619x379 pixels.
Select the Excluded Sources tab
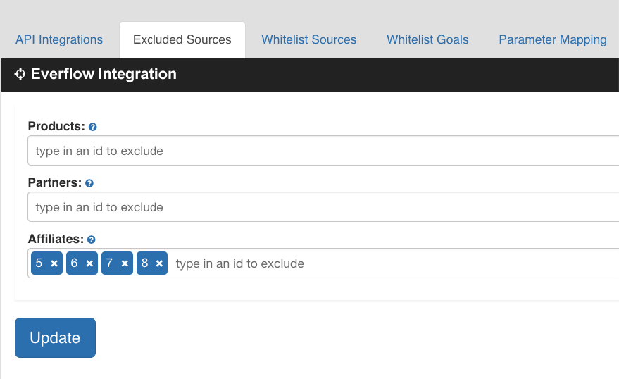coord(182,39)
